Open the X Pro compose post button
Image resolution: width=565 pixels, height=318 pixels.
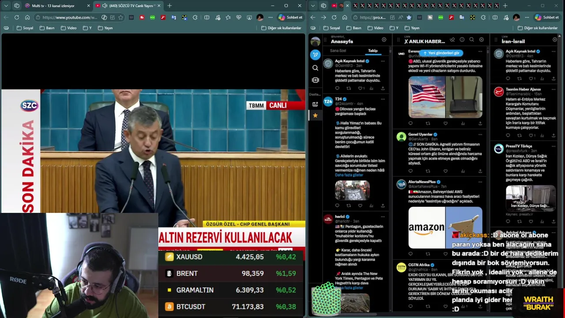(315, 55)
